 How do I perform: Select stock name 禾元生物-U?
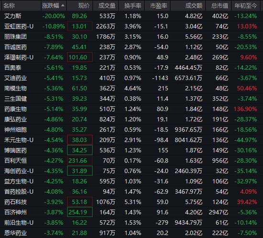(19, 140)
